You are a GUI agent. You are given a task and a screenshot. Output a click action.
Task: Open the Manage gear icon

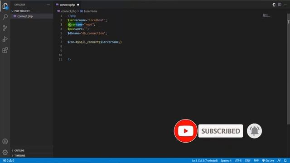(x=5, y=152)
